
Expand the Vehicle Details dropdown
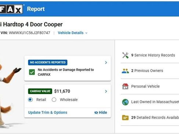pyautogui.click(x=73, y=33)
